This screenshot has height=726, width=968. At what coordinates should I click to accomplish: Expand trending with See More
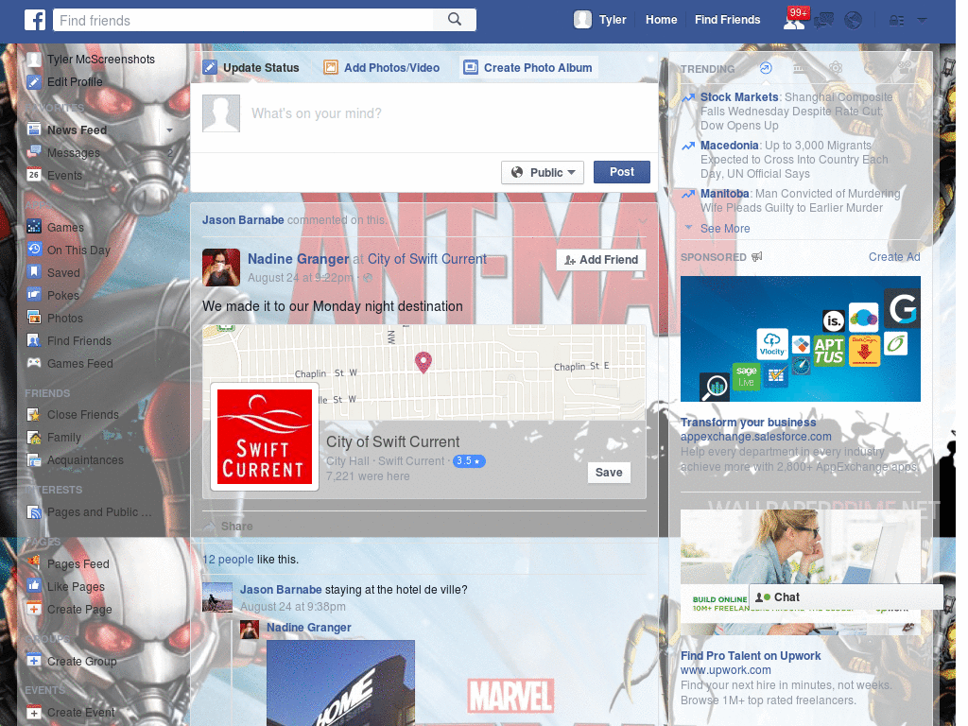point(725,229)
